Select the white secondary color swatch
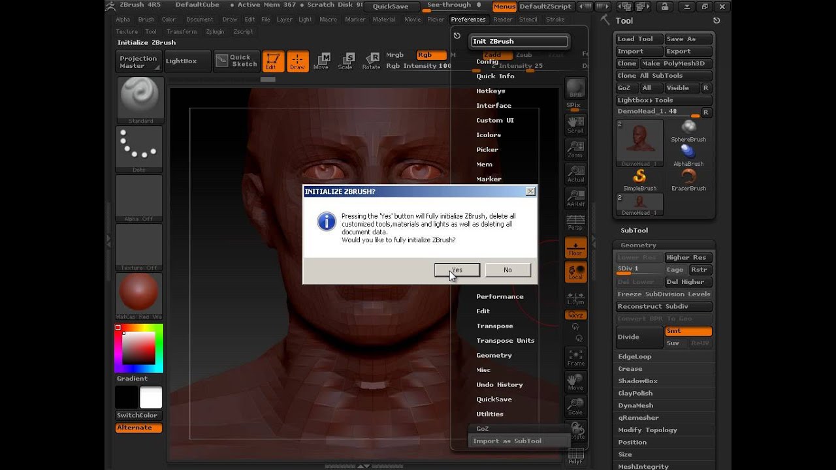 coord(151,397)
